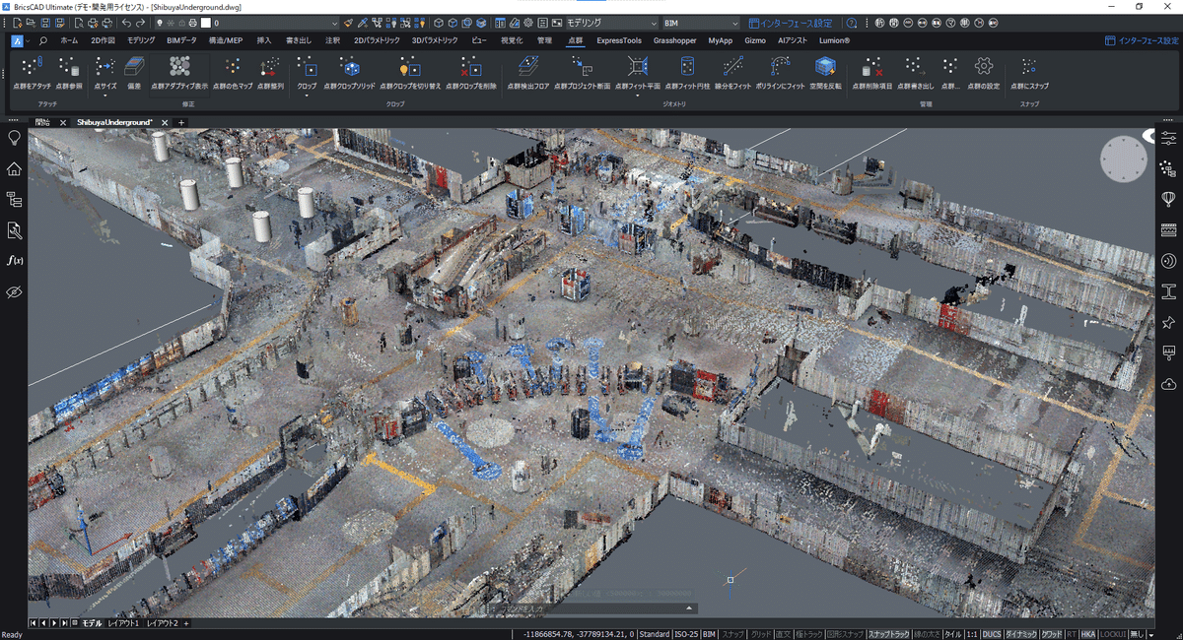
Task: Open the 点群の色マップ color map tool
Action: [x=233, y=67]
